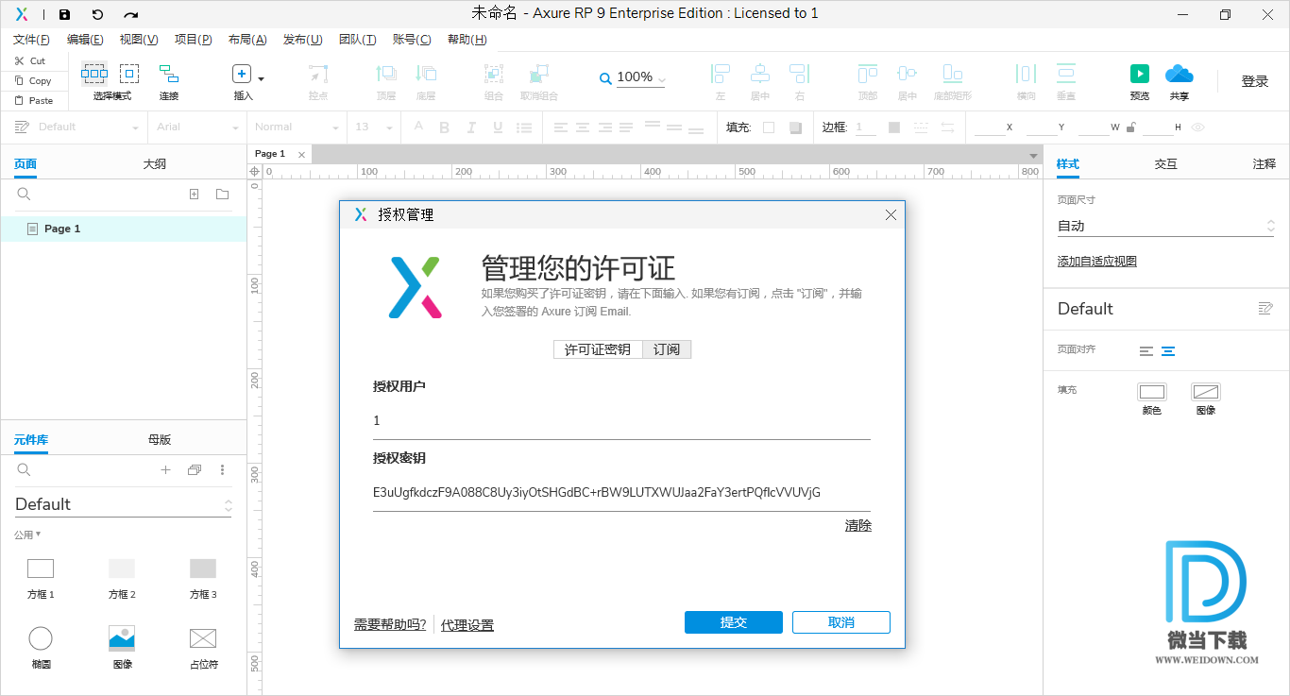Switch to the 交互 interactions tab
This screenshot has height=696, width=1290.
click(x=1165, y=163)
